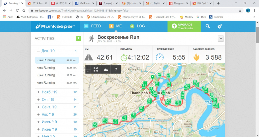Show more bookmarks chevron
Viewport: 259px width, 137px height.
click(255, 17)
